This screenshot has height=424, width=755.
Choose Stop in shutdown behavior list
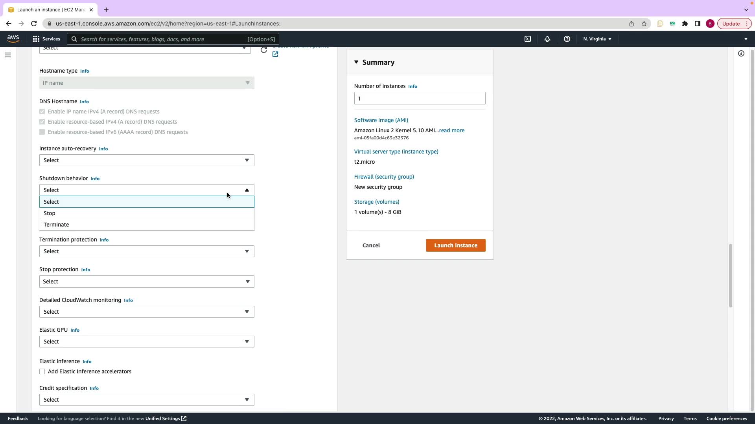click(x=50, y=213)
